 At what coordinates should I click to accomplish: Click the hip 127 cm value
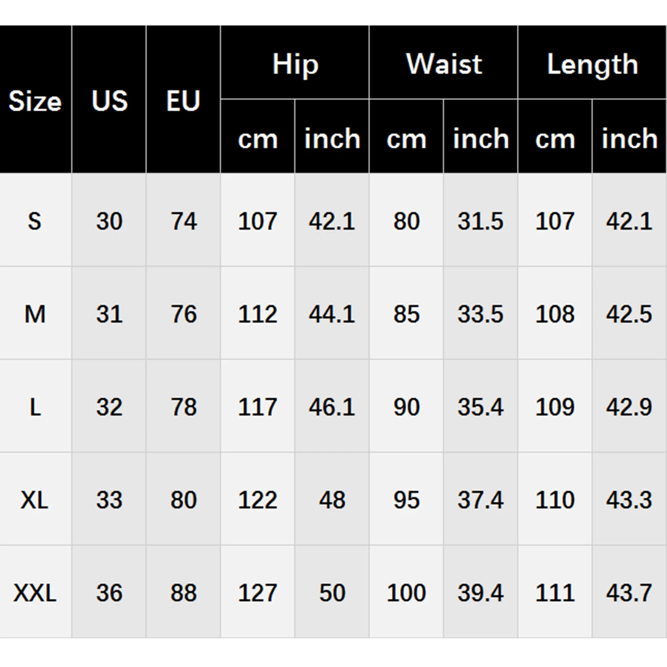click(258, 592)
